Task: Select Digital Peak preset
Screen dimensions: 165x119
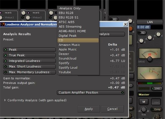Action: [78, 36]
